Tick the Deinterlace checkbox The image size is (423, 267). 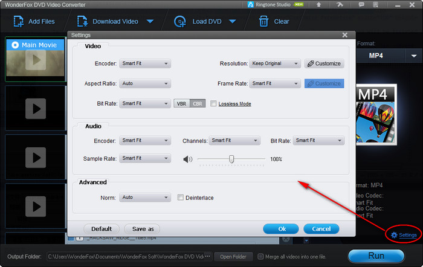(181, 198)
